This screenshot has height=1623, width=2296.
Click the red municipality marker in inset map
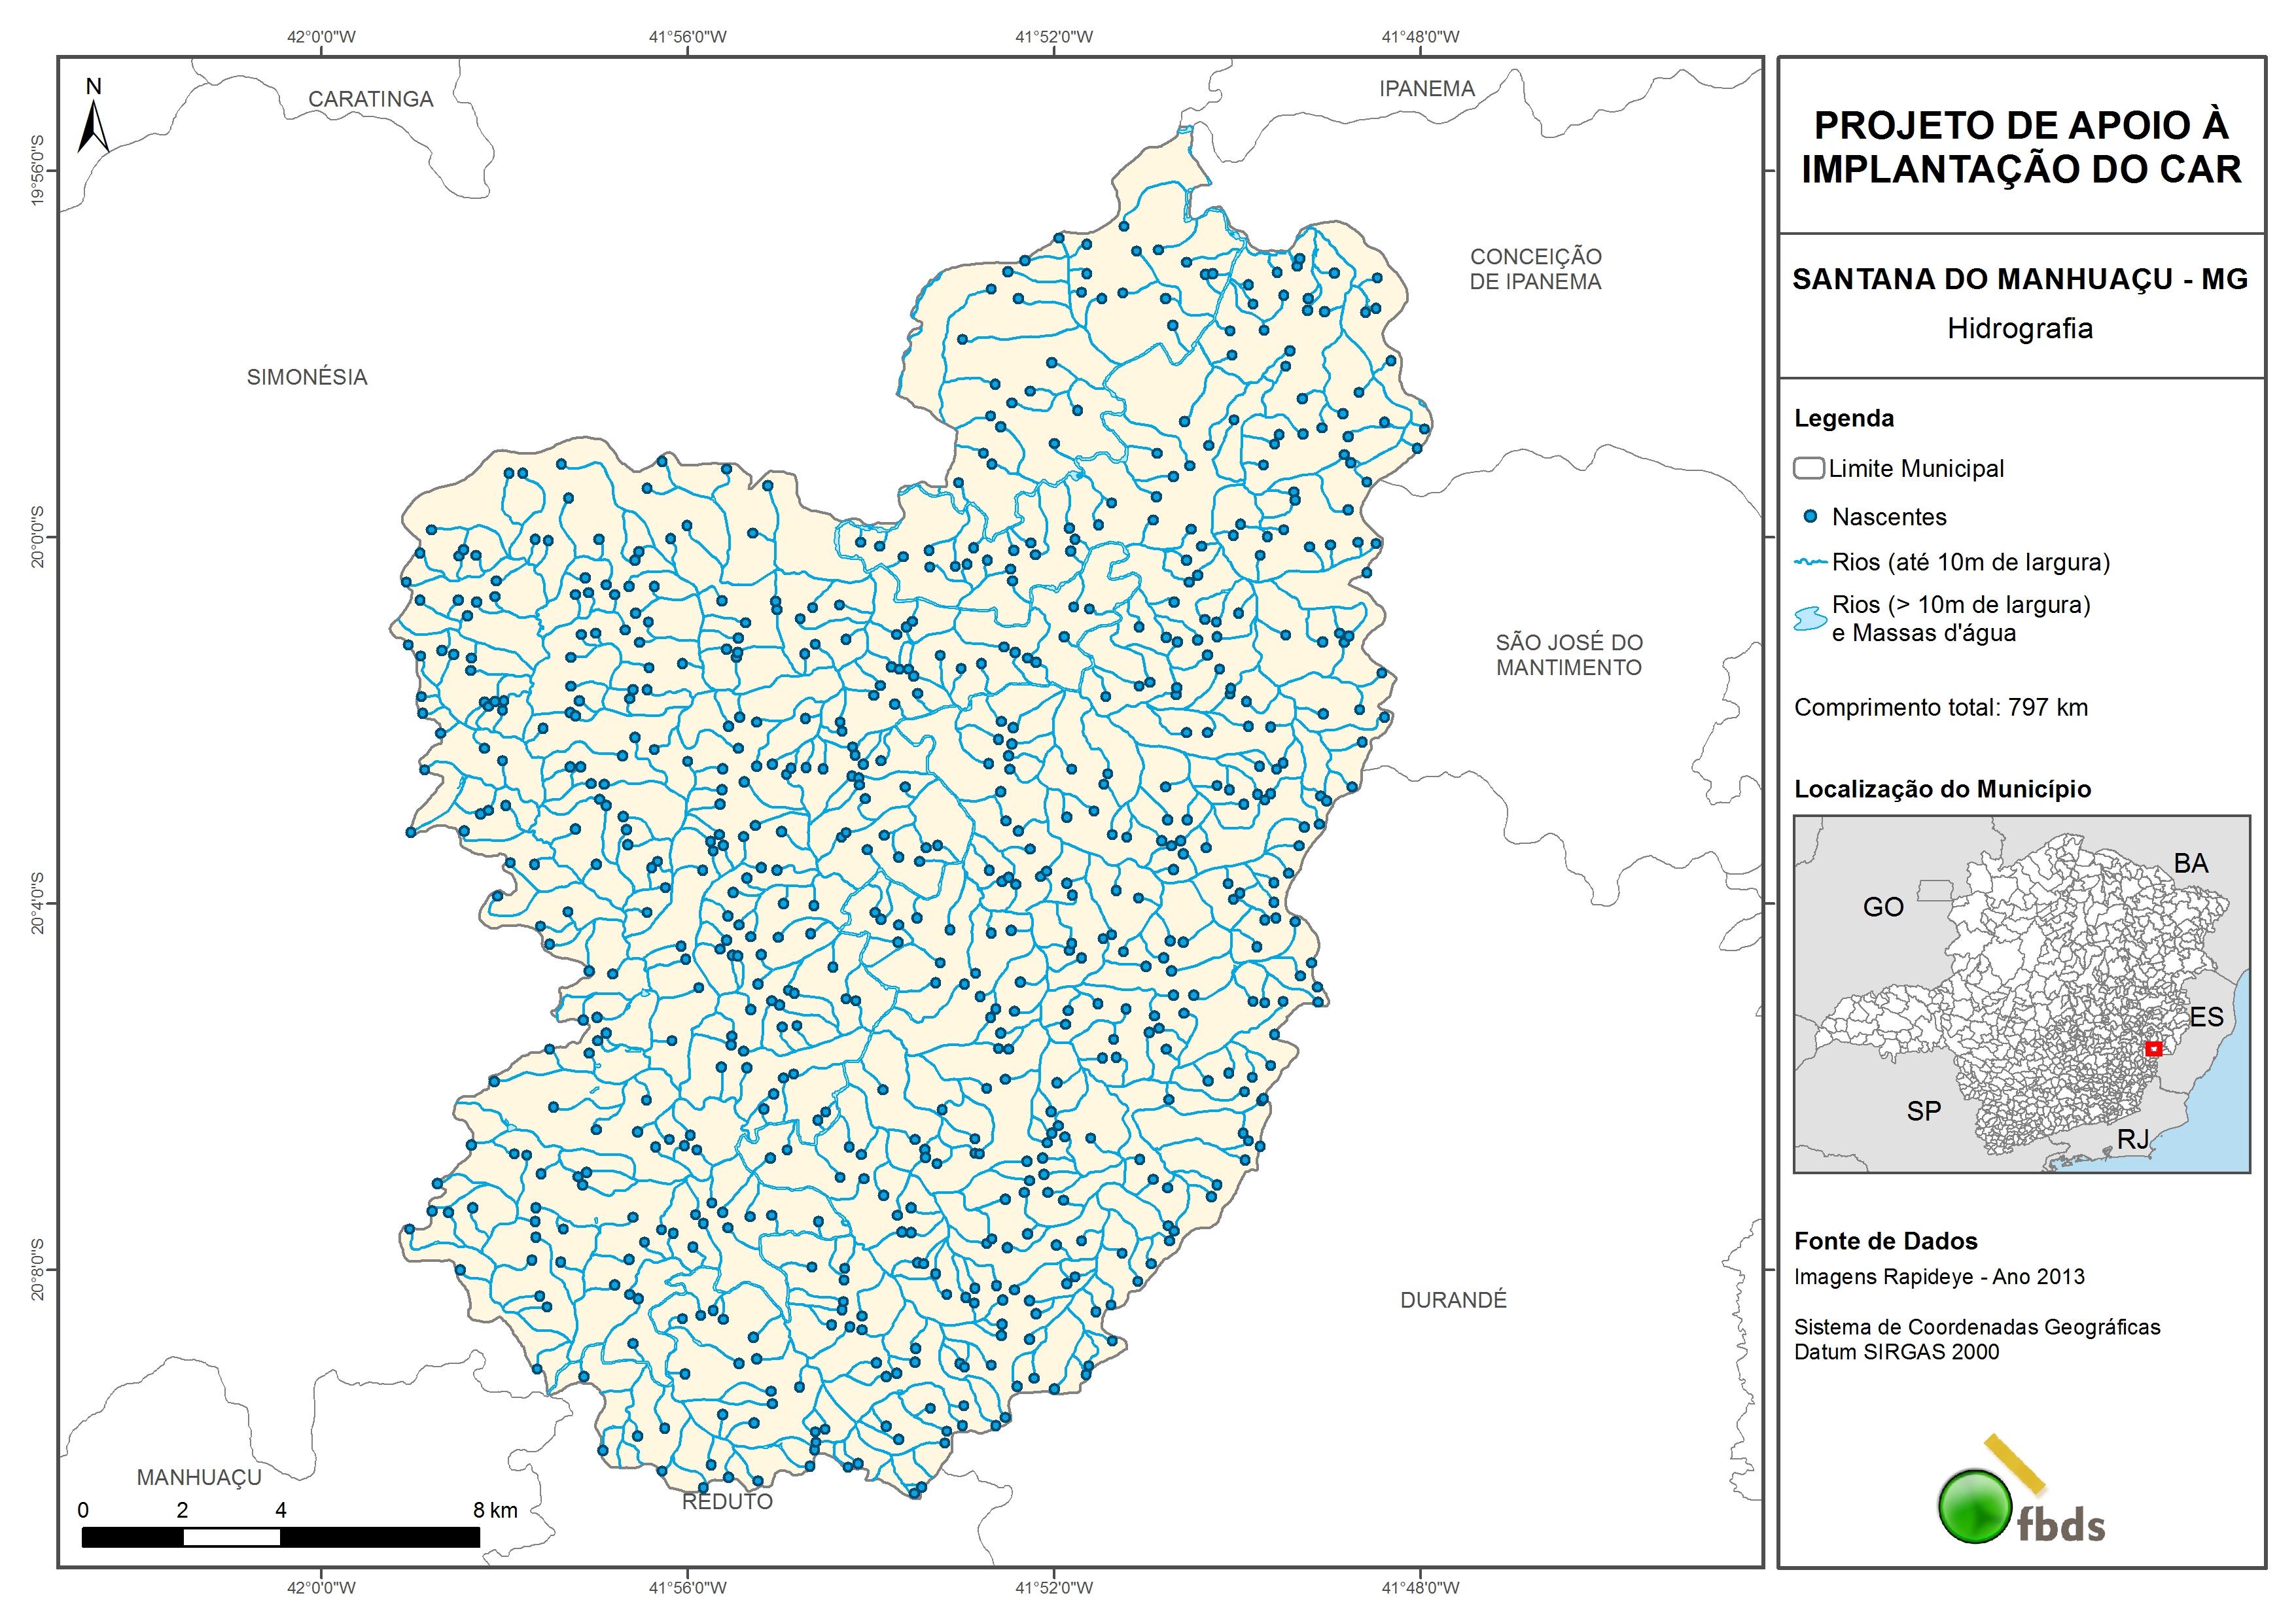pos(2154,1049)
